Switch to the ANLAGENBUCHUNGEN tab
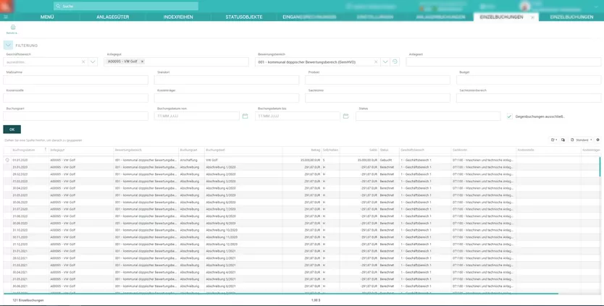Viewport: 604px width, 306px height. [440, 17]
